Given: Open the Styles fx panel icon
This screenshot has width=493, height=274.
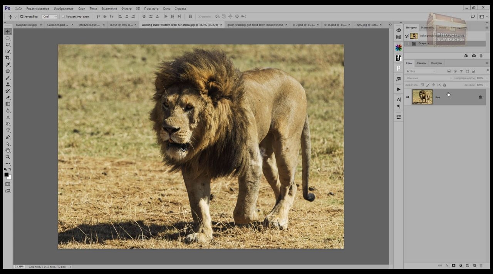Looking at the screenshot, I should coord(398,79).
